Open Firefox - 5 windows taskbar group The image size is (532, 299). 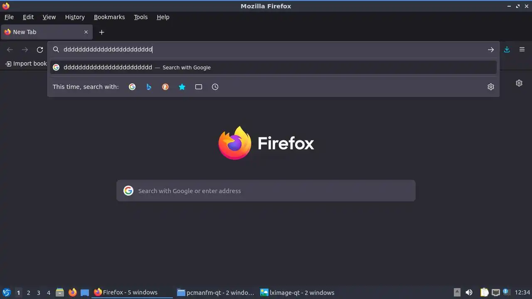pyautogui.click(x=132, y=292)
